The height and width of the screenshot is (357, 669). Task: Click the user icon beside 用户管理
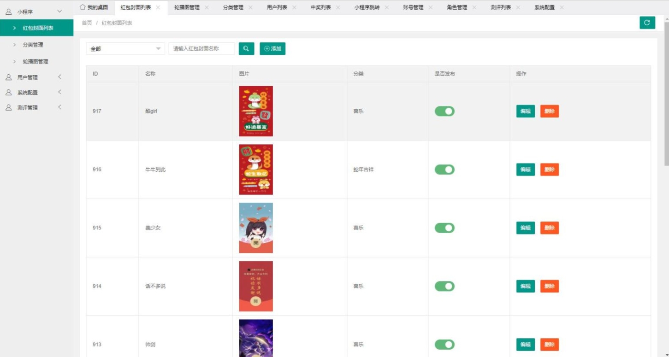pos(8,77)
